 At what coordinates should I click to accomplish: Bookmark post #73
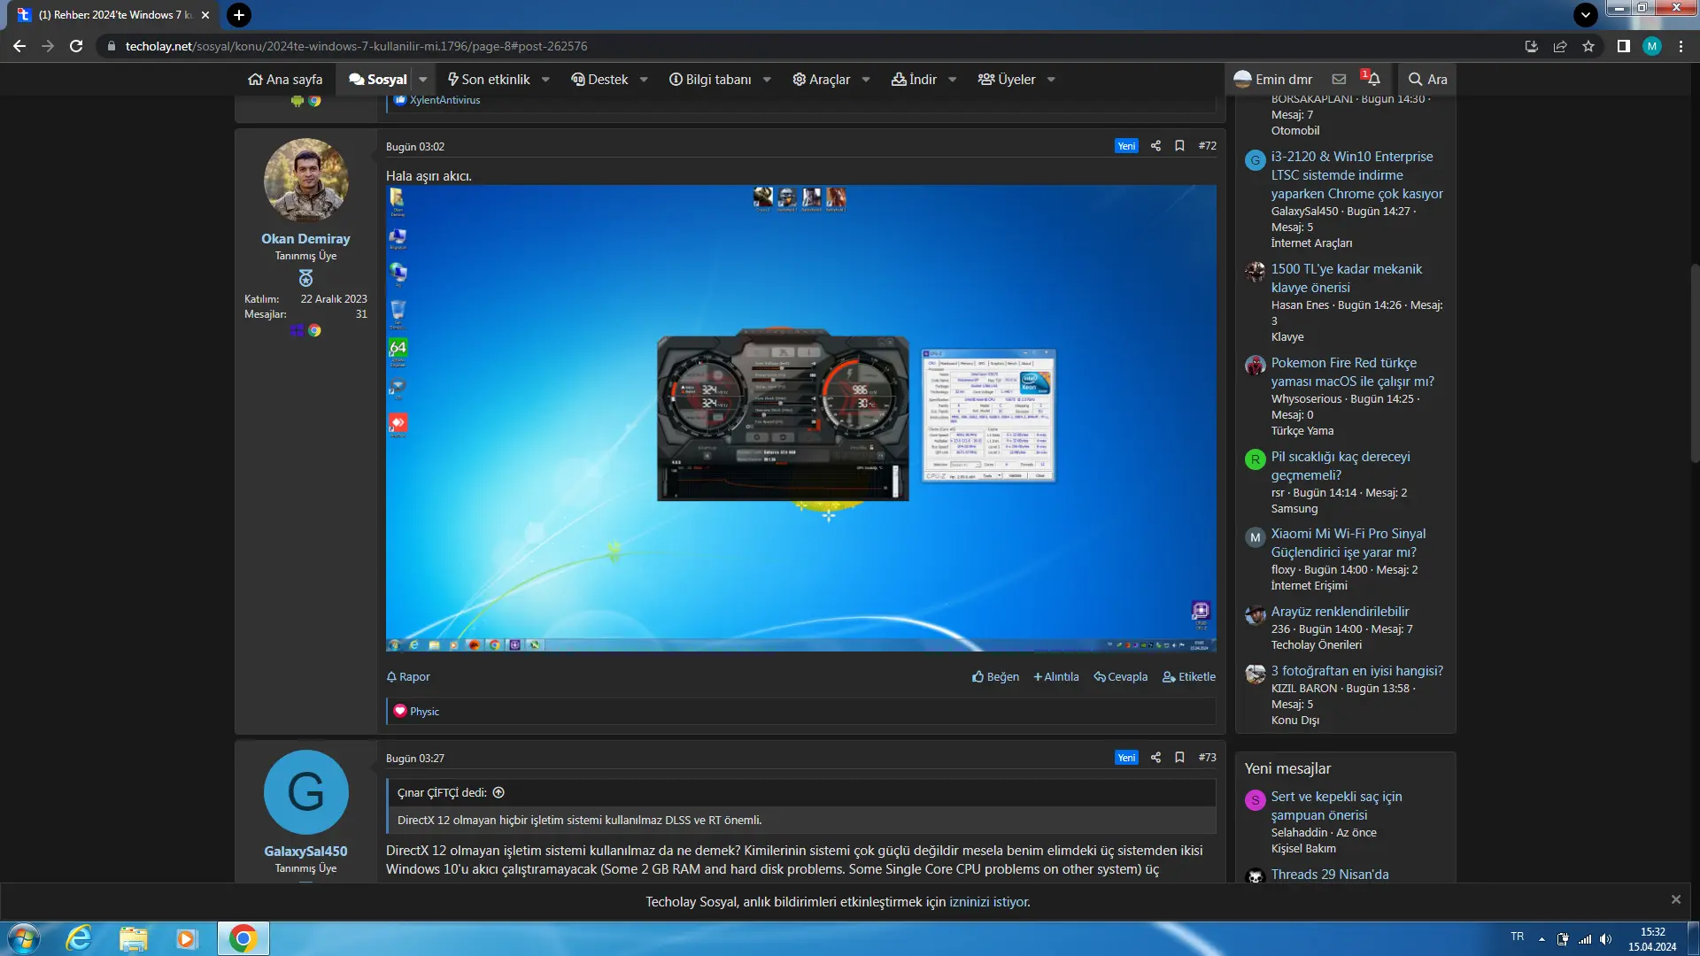pos(1179,758)
